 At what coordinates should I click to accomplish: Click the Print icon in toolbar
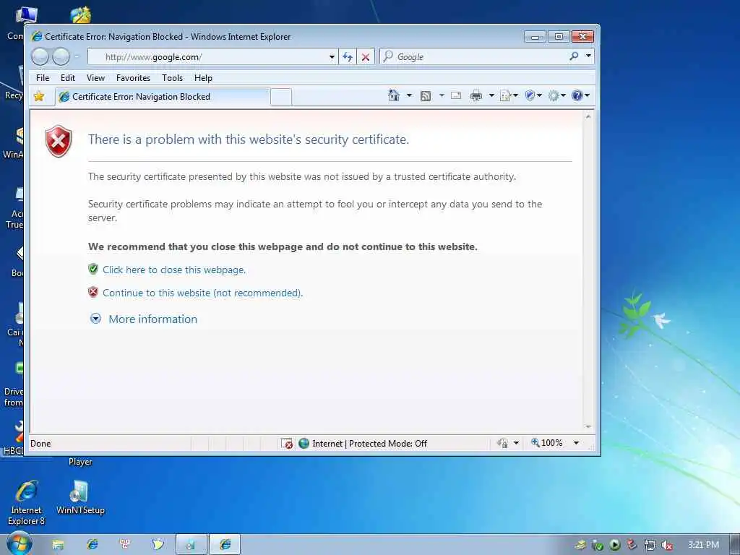click(x=476, y=96)
